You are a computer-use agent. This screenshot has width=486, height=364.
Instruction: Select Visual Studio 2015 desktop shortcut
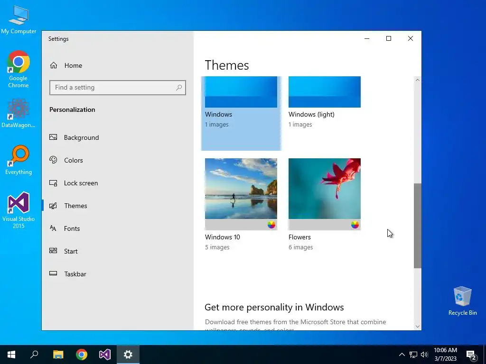pos(19,210)
